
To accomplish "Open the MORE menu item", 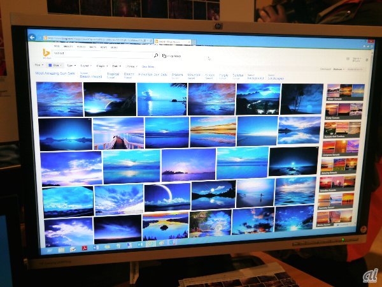I will tap(114, 47).
